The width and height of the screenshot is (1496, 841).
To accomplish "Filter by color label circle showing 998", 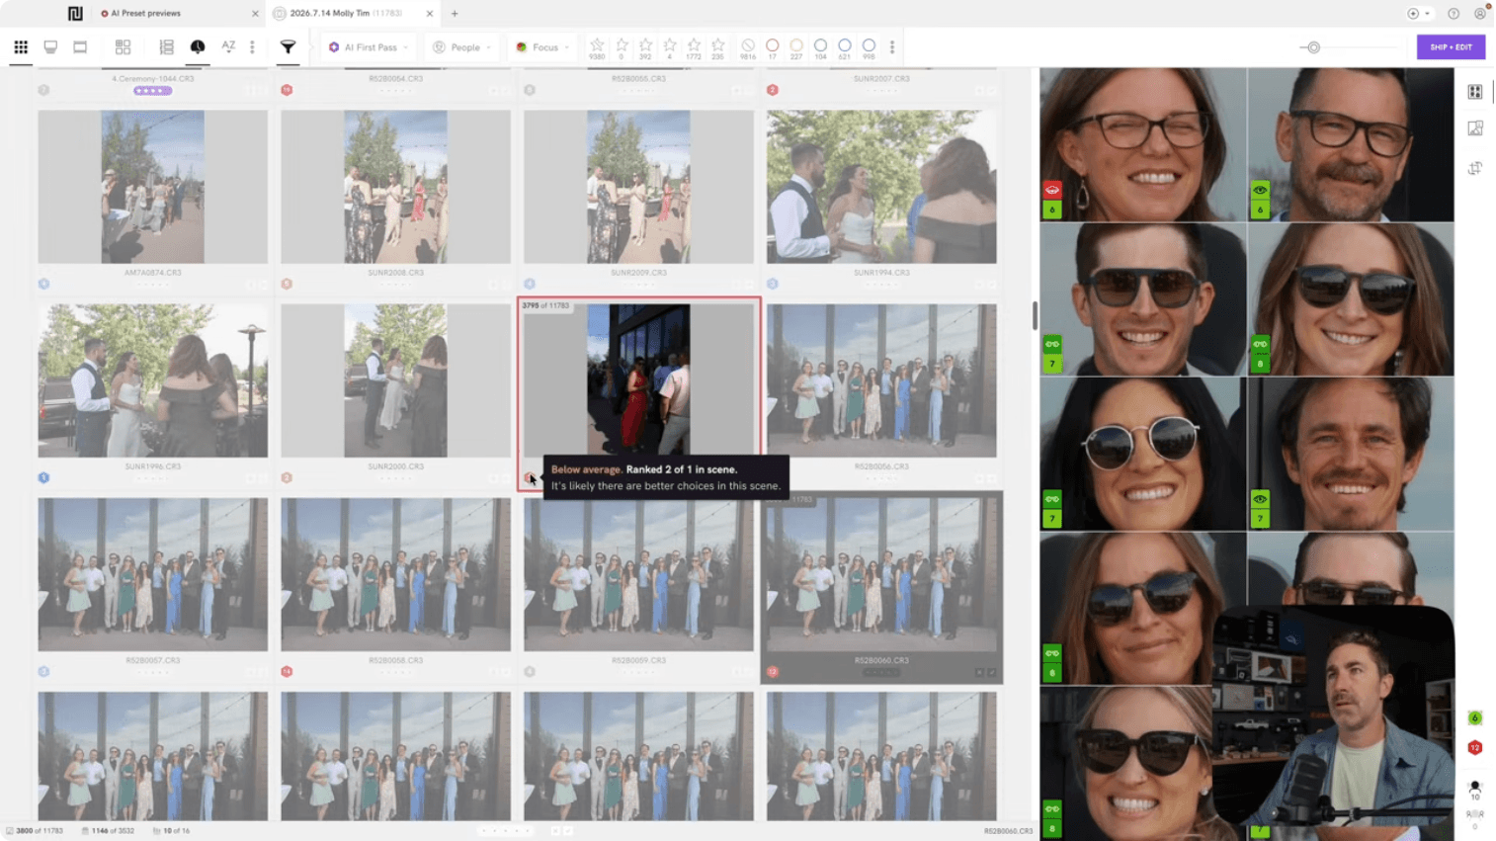I will coord(869,48).
